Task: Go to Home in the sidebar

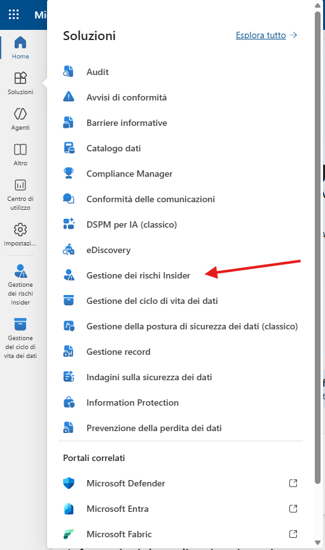Action: coord(20,47)
